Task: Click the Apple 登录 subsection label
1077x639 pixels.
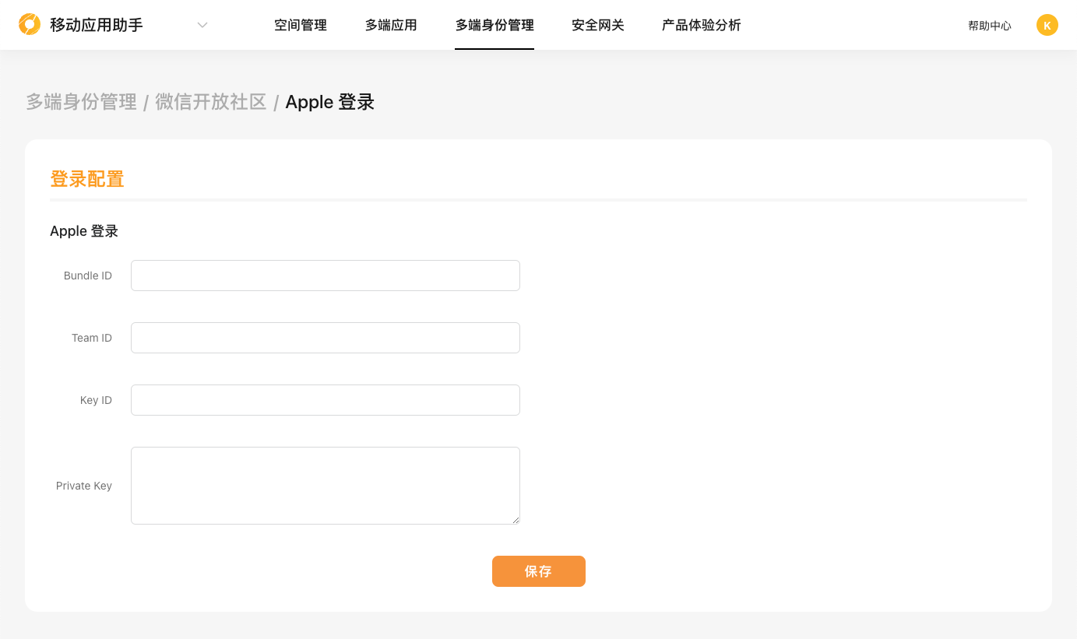Action: (x=84, y=231)
